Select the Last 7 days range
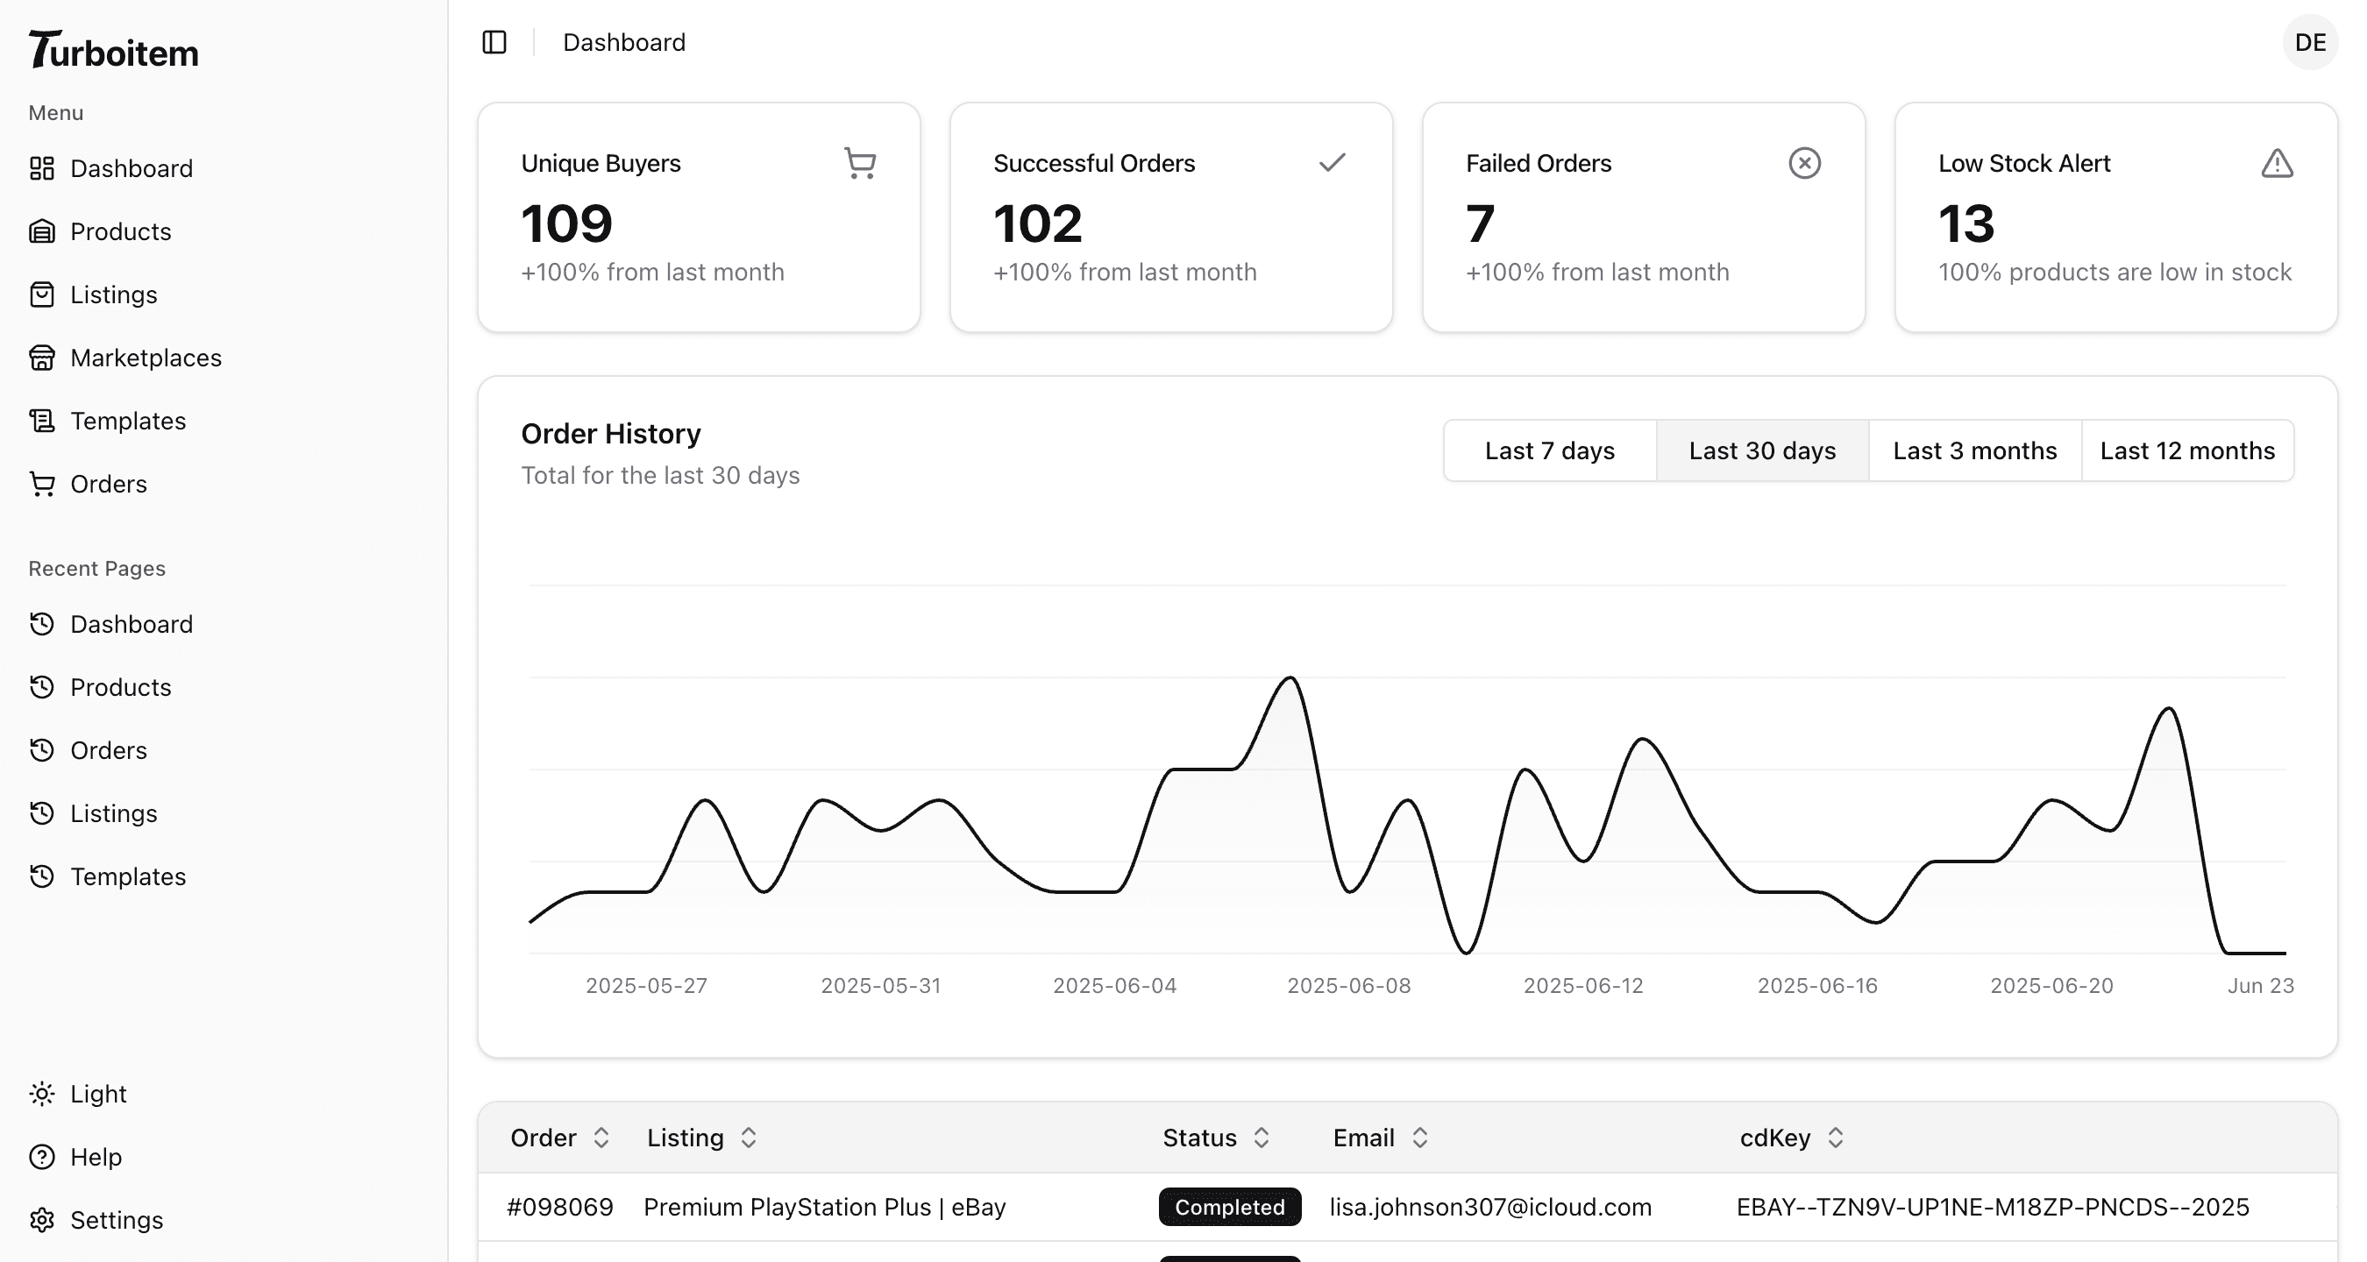The image size is (2367, 1262). point(1549,451)
